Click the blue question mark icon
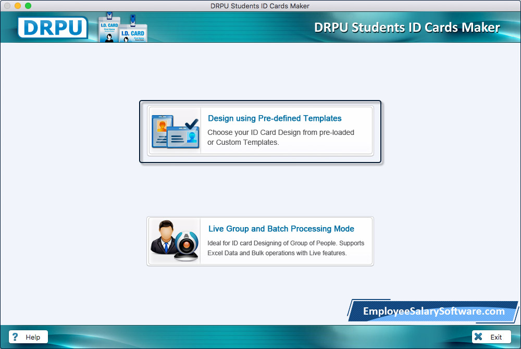521x349 pixels. click(15, 336)
